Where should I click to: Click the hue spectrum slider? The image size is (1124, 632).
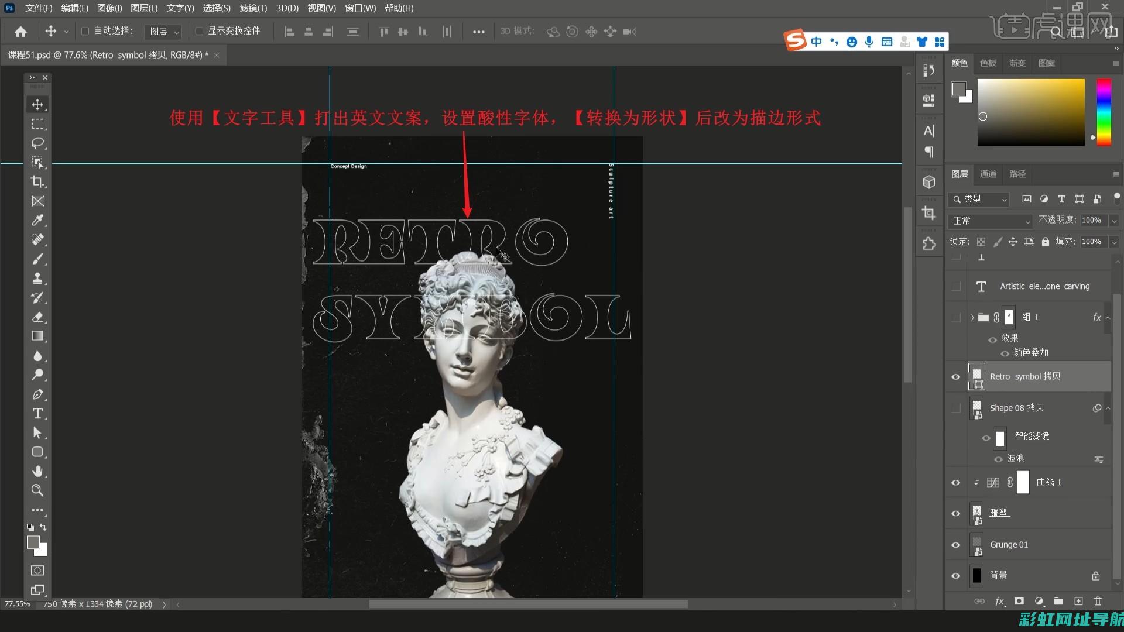(x=1104, y=112)
